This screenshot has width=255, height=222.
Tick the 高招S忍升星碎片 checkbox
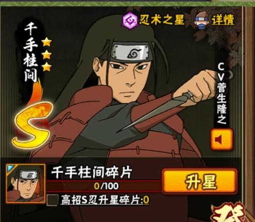(52, 200)
